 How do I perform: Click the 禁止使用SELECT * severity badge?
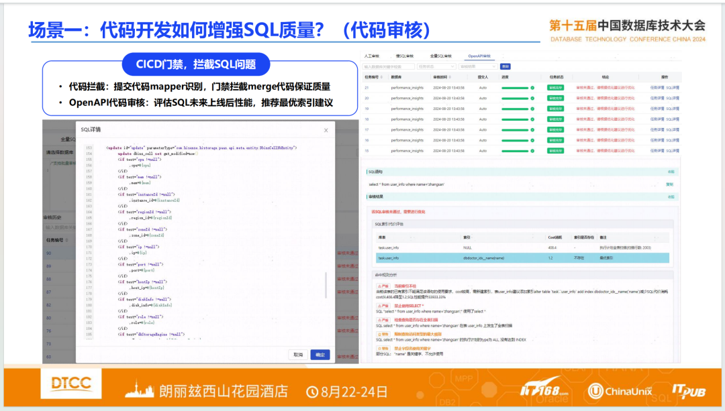pos(383,306)
